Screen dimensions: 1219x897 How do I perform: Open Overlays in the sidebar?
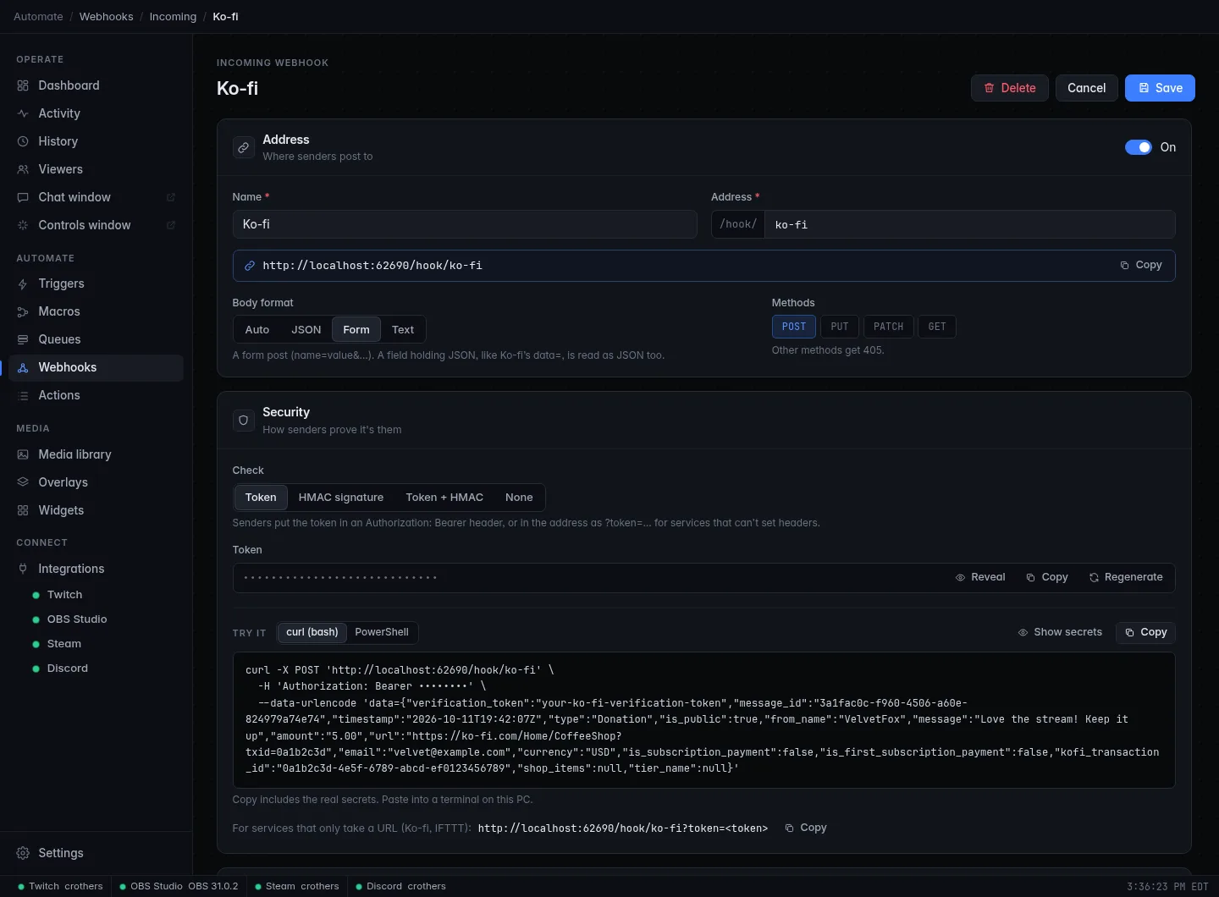[96, 482]
